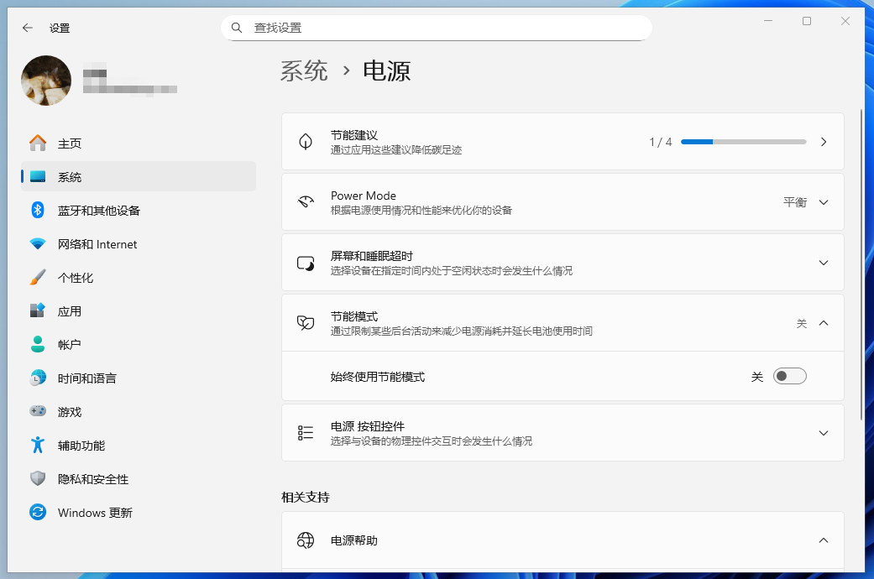Click the energy saver heart-leaf icon
The image size is (874, 579).
(306, 323)
